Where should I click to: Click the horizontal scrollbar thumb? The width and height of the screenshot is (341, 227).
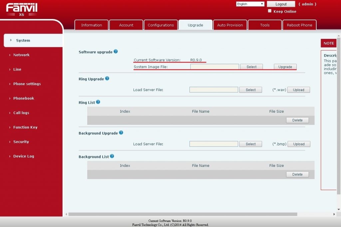point(183,214)
